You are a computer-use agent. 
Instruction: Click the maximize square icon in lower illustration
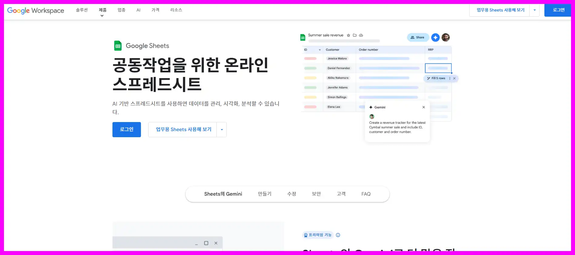pos(206,243)
